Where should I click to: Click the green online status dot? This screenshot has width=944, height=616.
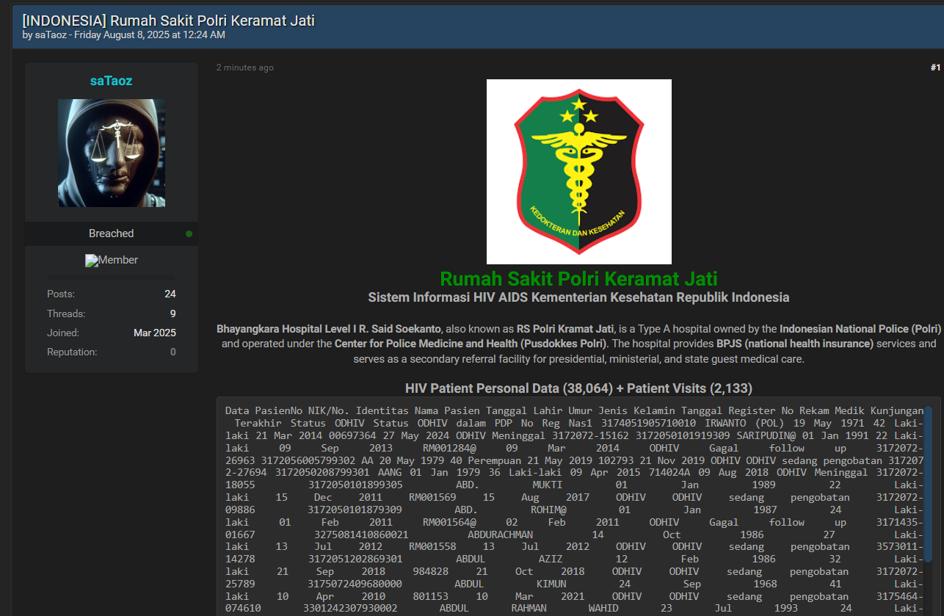point(189,233)
